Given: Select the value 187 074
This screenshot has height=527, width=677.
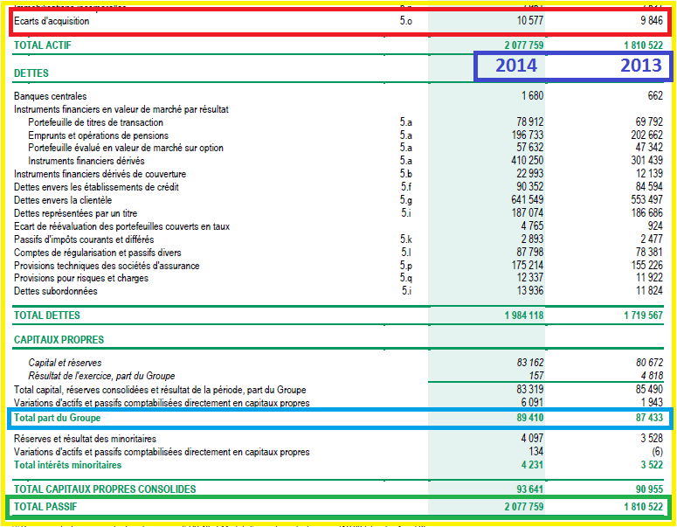Looking at the screenshot, I should click(528, 212).
